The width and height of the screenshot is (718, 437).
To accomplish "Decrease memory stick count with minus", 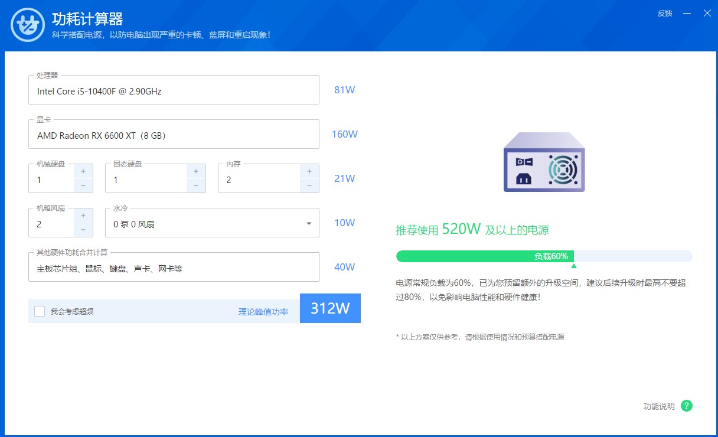I will (309, 185).
